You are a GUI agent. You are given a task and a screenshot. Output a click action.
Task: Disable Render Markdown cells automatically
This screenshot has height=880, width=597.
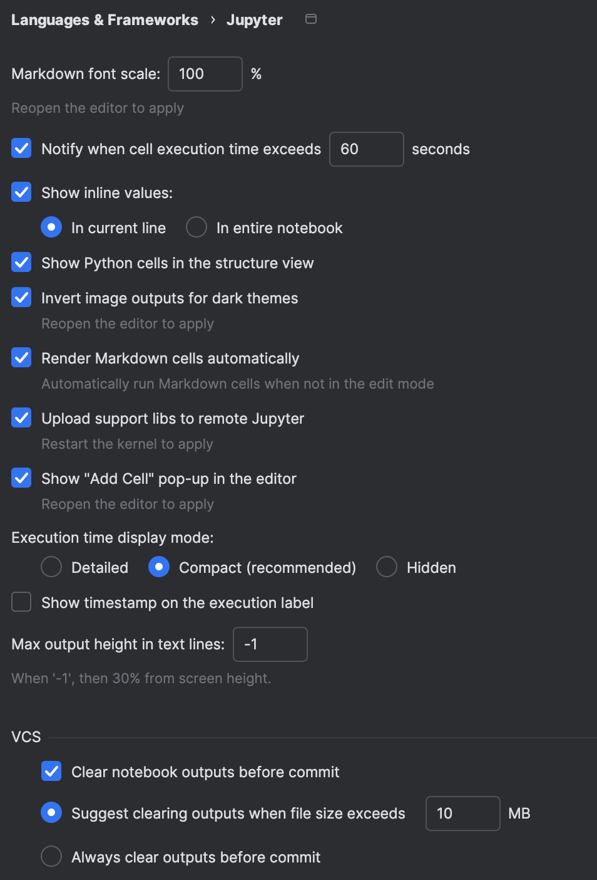click(x=21, y=358)
